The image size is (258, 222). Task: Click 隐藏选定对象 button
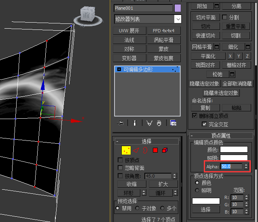[204, 84]
